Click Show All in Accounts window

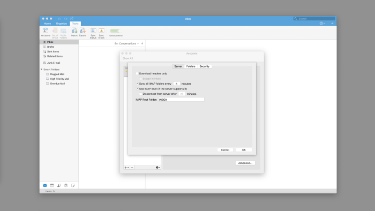(127, 58)
